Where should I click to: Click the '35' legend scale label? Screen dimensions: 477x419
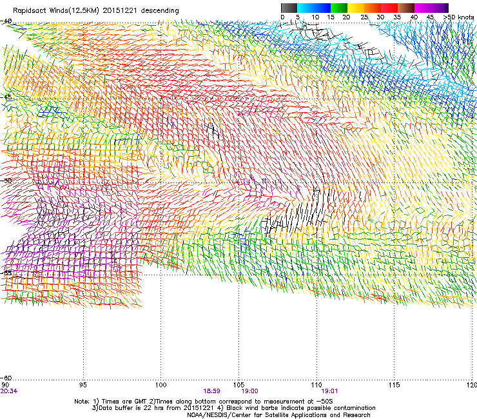tap(397, 17)
